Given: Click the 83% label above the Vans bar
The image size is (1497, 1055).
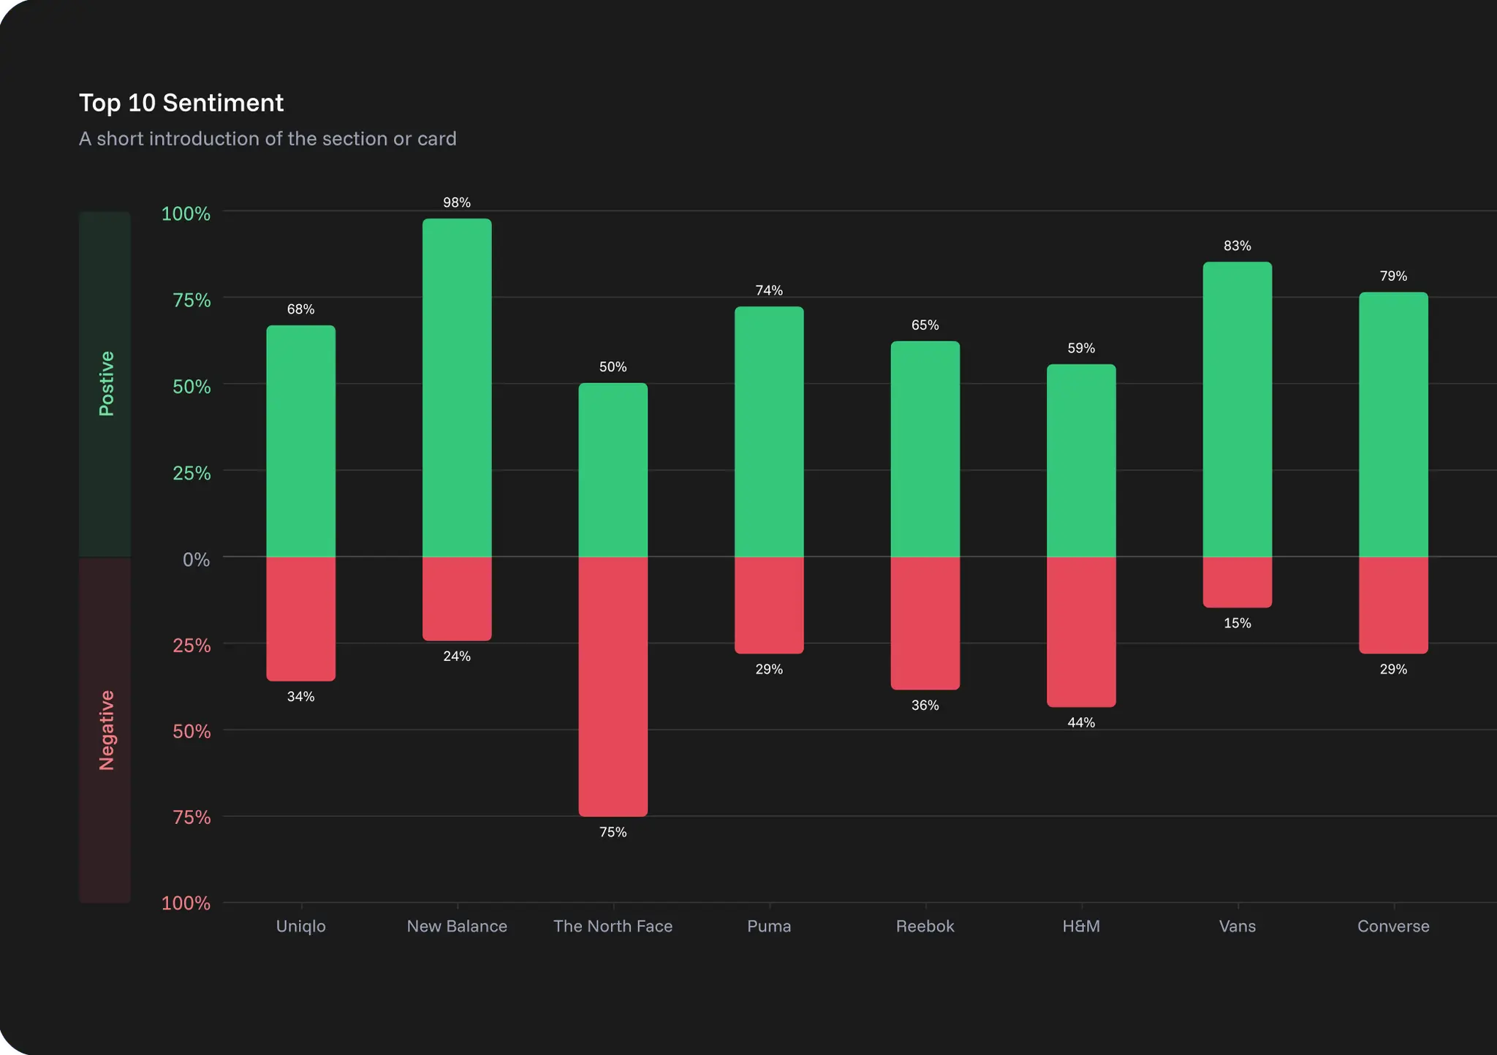Looking at the screenshot, I should coord(1238,246).
